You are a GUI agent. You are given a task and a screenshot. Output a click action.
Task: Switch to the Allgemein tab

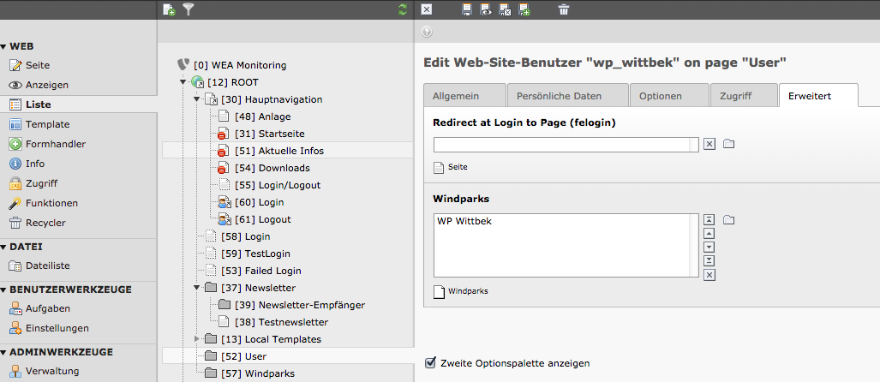point(463,96)
